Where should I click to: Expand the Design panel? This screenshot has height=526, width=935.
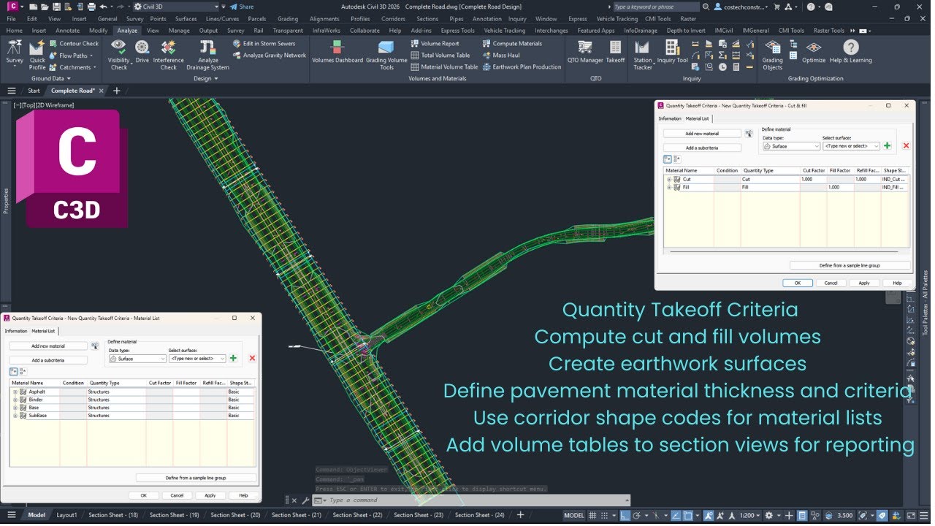(x=206, y=78)
